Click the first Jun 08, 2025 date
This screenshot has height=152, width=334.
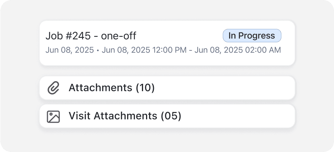click(70, 50)
